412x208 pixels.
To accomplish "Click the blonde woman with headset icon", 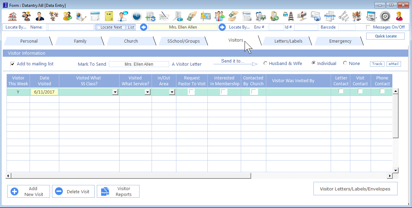I will [399, 16].
